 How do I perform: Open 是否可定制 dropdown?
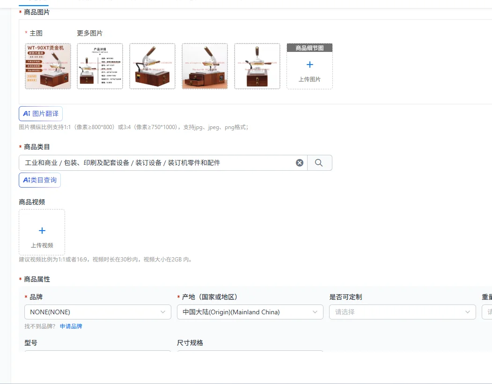(402, 312)
